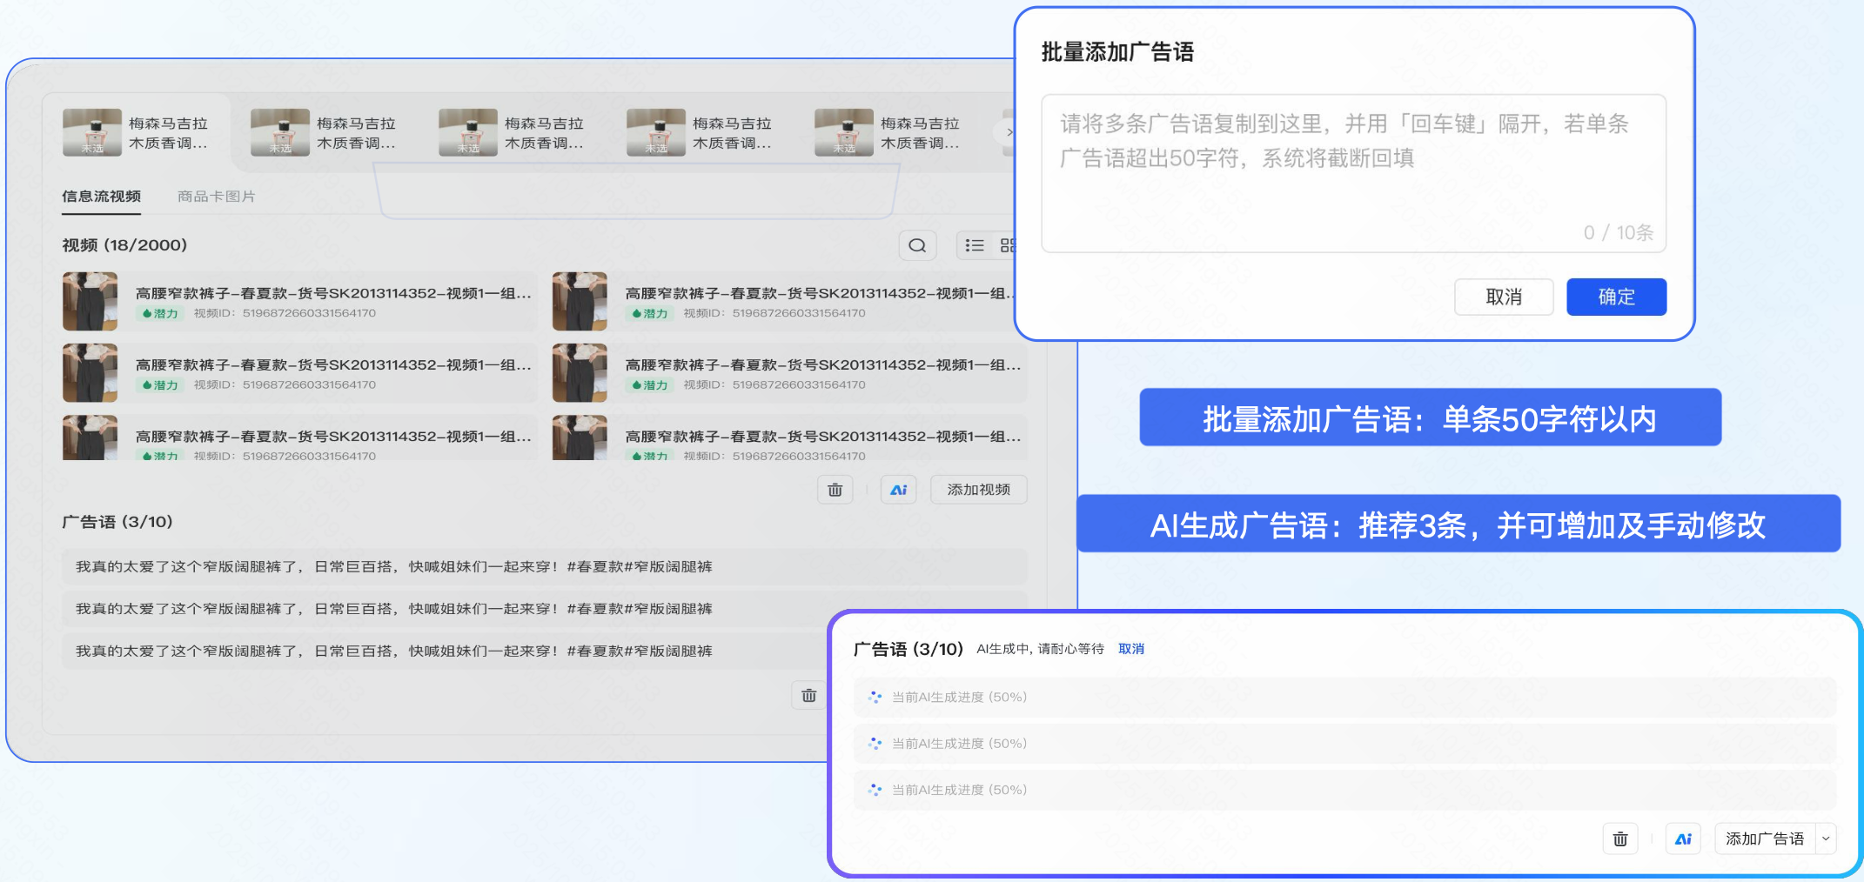Viewport: 1864px width, 882px height.
Task: Click the loading spinner on the first progress row
Action: (x=874, y=696)
